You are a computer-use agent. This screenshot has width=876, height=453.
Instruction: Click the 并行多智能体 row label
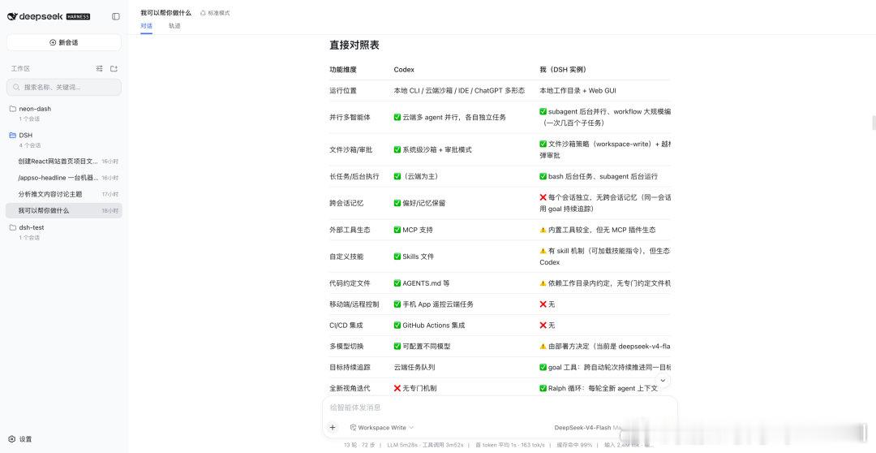click(350, 118)
